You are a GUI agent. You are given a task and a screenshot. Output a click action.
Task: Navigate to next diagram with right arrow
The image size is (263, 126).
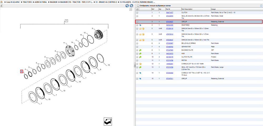[x=131, y=6]
